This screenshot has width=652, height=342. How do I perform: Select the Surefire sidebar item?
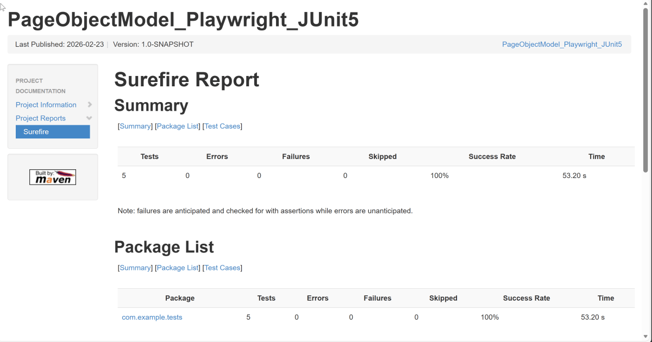point(53,132)
